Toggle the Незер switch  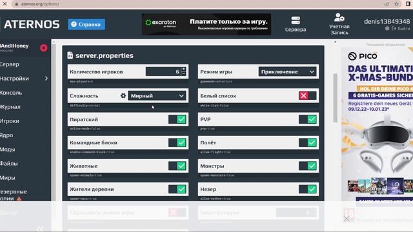pyautogui.click(x=308, y=189)
